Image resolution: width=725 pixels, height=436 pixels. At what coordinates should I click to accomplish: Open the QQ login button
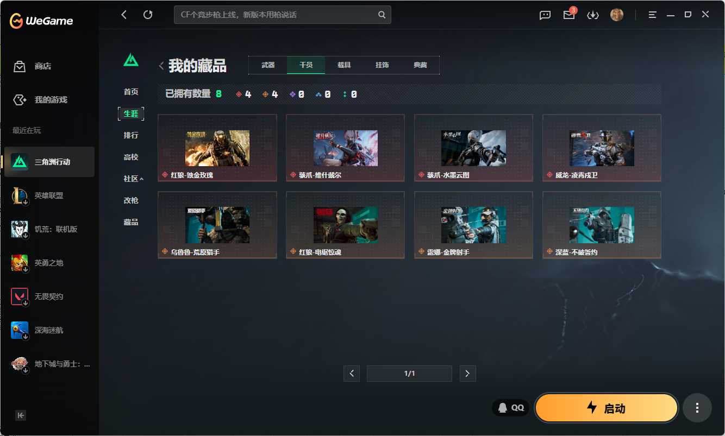pos(511,408)
